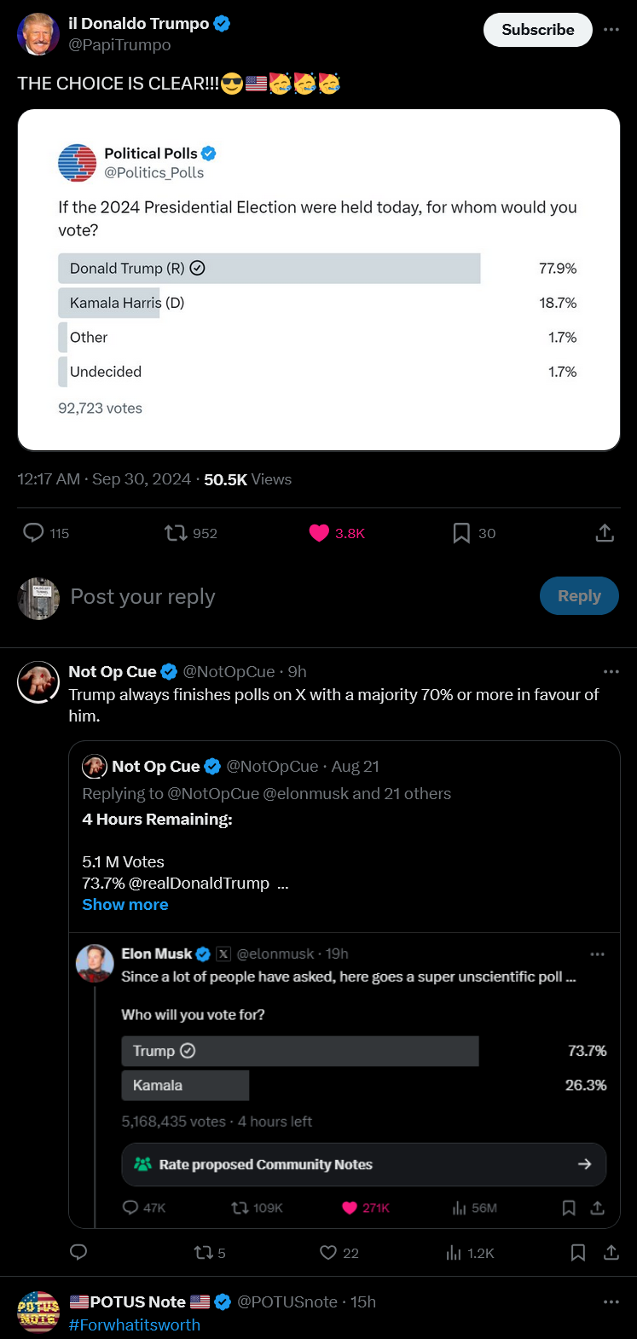Screen dimensions: 637x1339
Task: Click the reply icon on main post
Action: [x=33, y=533]
